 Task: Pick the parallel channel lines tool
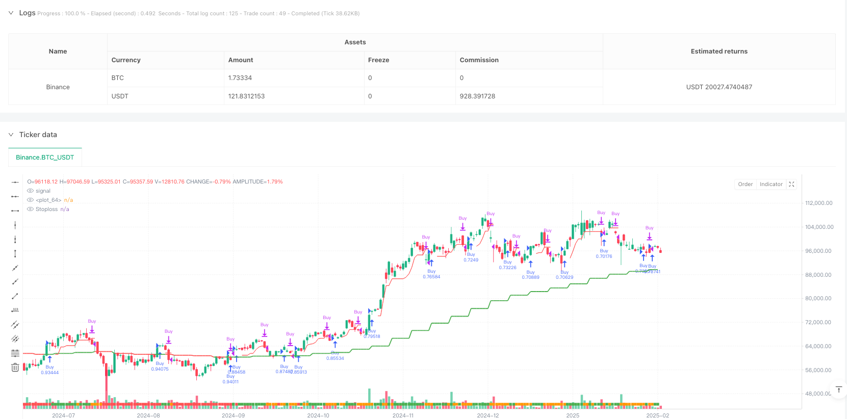pyautogui.click(x=15, y=324)
